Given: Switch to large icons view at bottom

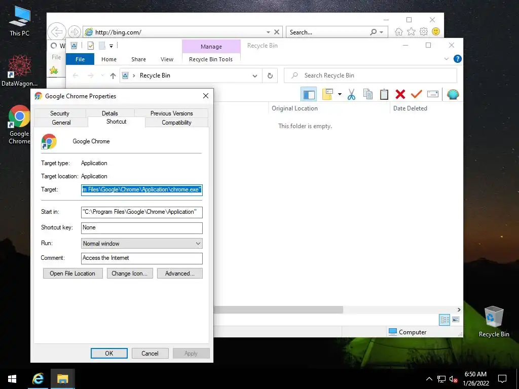Looking at the screenshot, I should coord(456,320).
